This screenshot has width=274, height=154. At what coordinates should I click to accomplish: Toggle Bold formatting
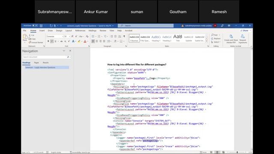click(48, 41)
